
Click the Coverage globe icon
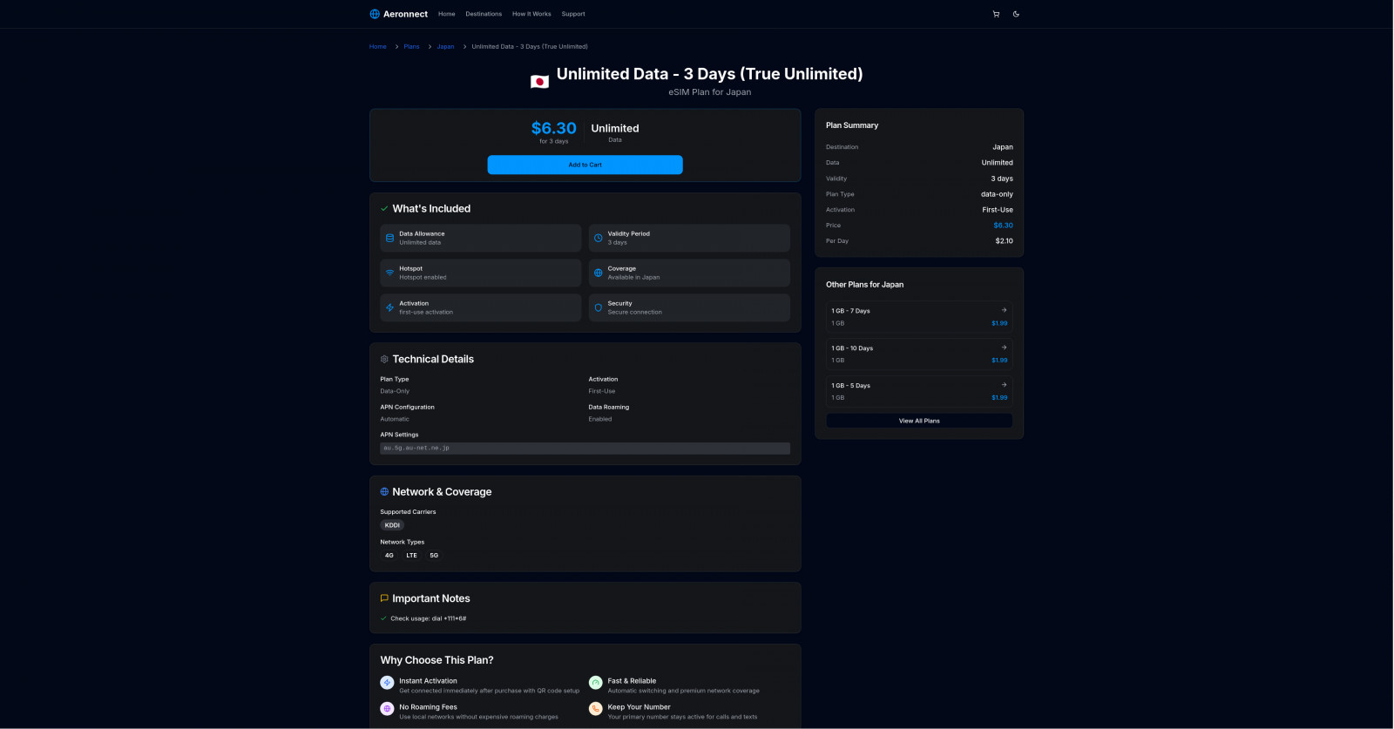pos(598,273)
